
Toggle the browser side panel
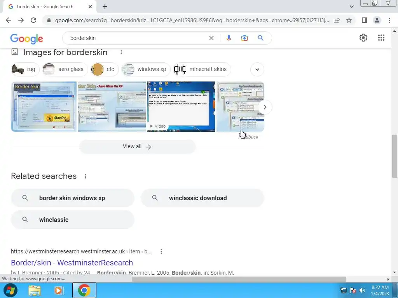tap(365, 20)
